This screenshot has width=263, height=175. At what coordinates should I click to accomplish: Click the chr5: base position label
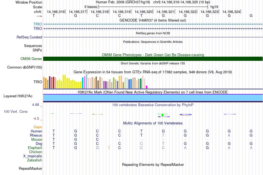click(38, 12)
